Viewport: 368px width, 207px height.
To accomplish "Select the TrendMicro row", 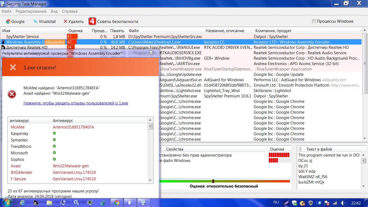I will tap(78, 147).
